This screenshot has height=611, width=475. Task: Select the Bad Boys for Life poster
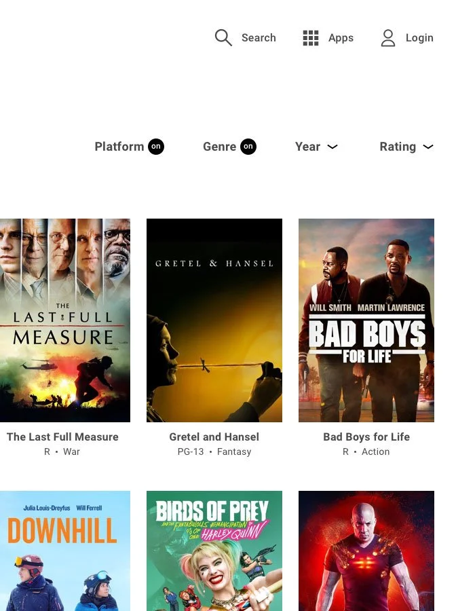coord(366,320)
